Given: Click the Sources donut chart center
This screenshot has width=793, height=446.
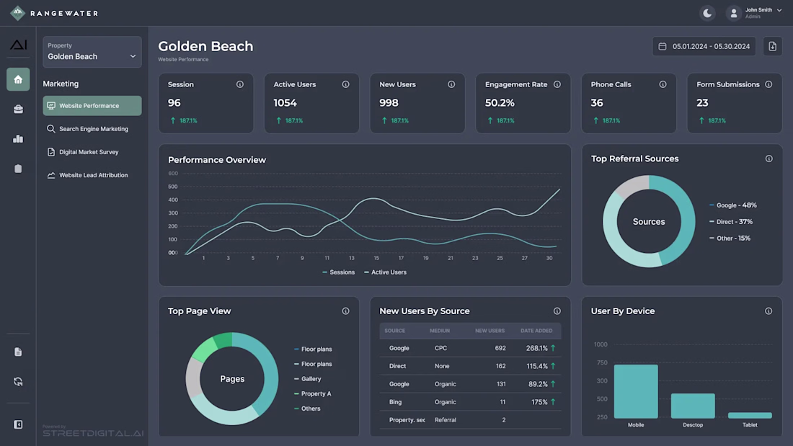Looking at the screenshot, I should (x=649, y=221).
